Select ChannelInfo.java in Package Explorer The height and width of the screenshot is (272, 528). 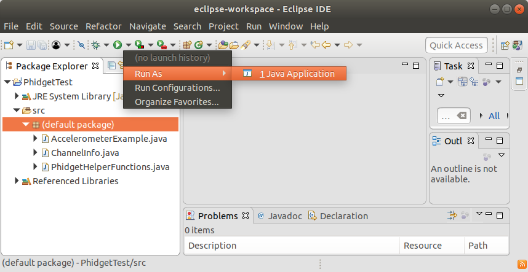[85, 153]
